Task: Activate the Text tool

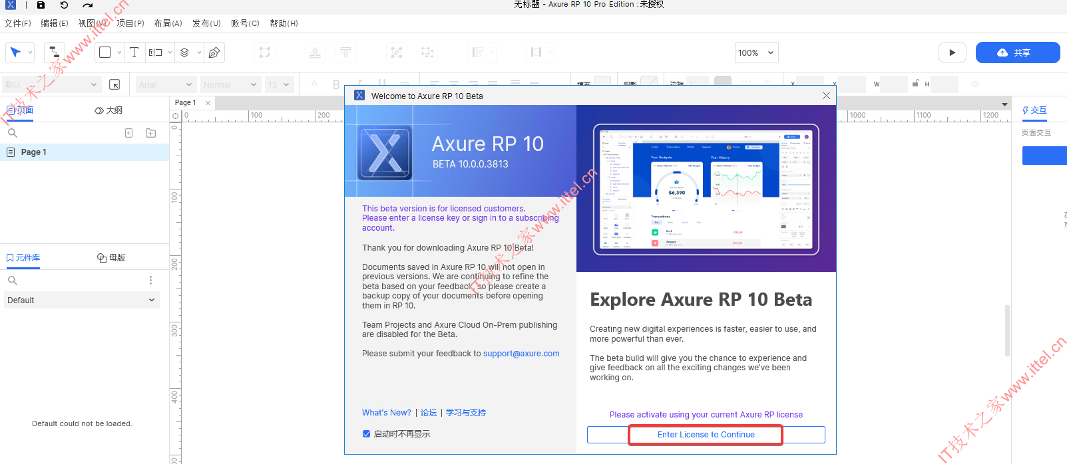Action: click(134, 53)
